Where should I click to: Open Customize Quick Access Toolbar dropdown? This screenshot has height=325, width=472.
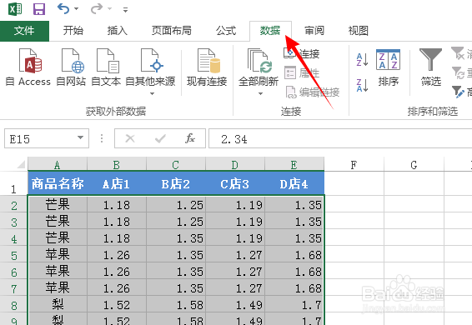pyautogui.click(x=126, y=10)
